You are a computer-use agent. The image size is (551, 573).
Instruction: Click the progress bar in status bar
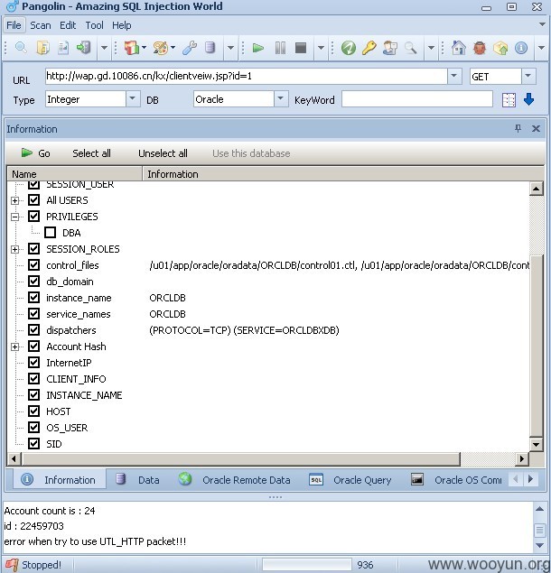pyautogui.click(x=306, y=565)
